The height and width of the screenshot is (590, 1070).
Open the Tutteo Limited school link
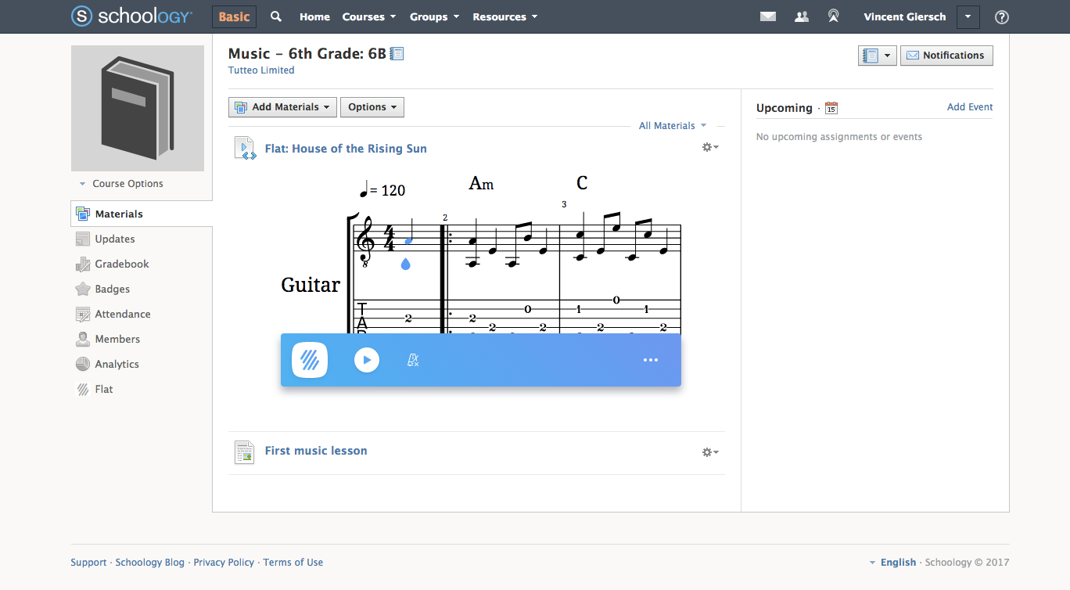coord(260,70)
